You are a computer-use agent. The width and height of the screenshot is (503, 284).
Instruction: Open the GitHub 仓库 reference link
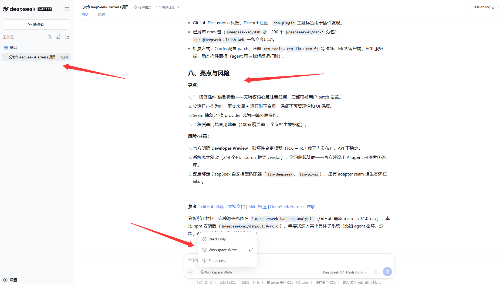213,206
